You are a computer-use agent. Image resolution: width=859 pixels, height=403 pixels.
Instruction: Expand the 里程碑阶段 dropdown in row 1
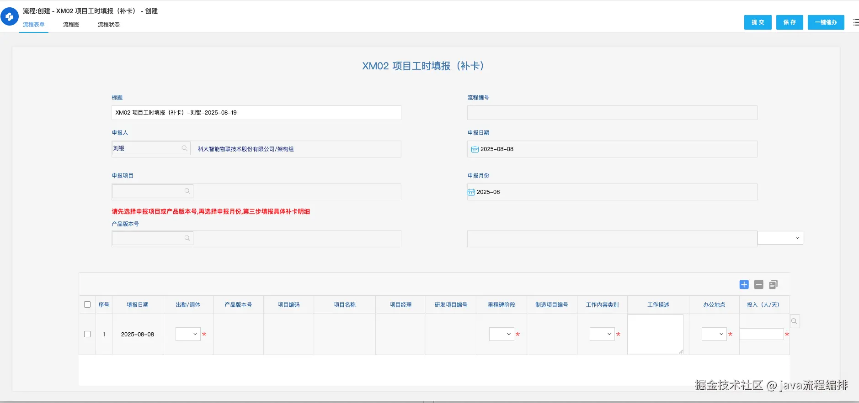coord(502,334)
